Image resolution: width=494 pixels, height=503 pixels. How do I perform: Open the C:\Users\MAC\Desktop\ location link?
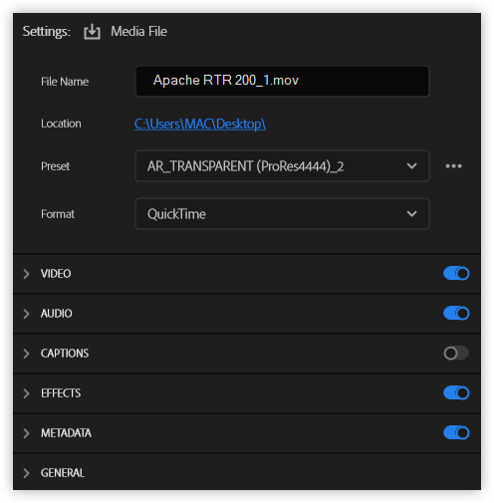200,125
